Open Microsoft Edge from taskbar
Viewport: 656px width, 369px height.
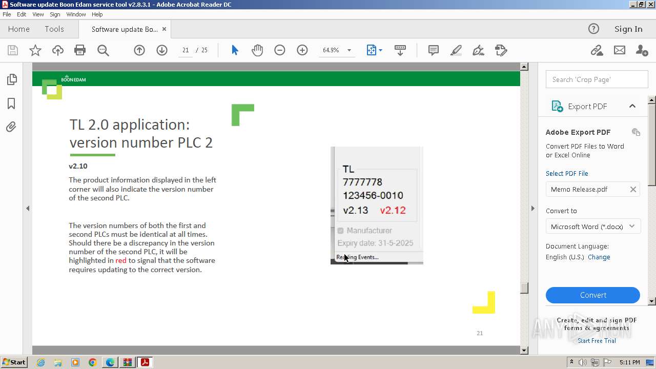coord(110,362)
